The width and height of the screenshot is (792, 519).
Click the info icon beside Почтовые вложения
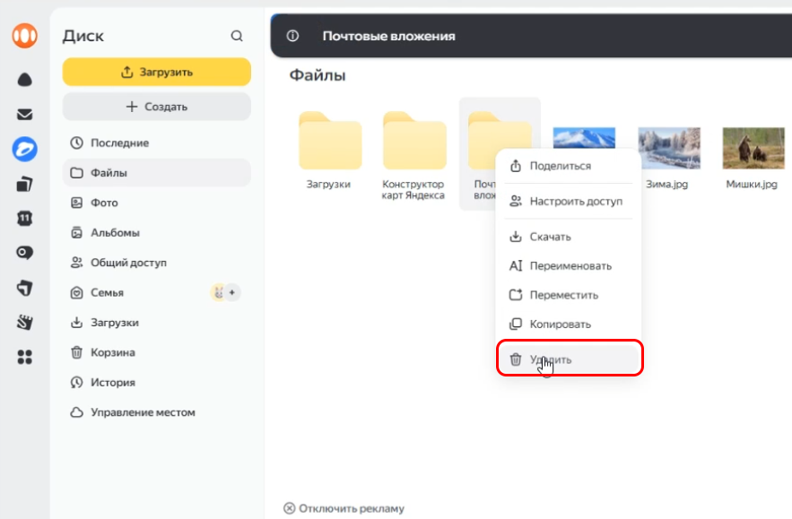coord(292,36)
